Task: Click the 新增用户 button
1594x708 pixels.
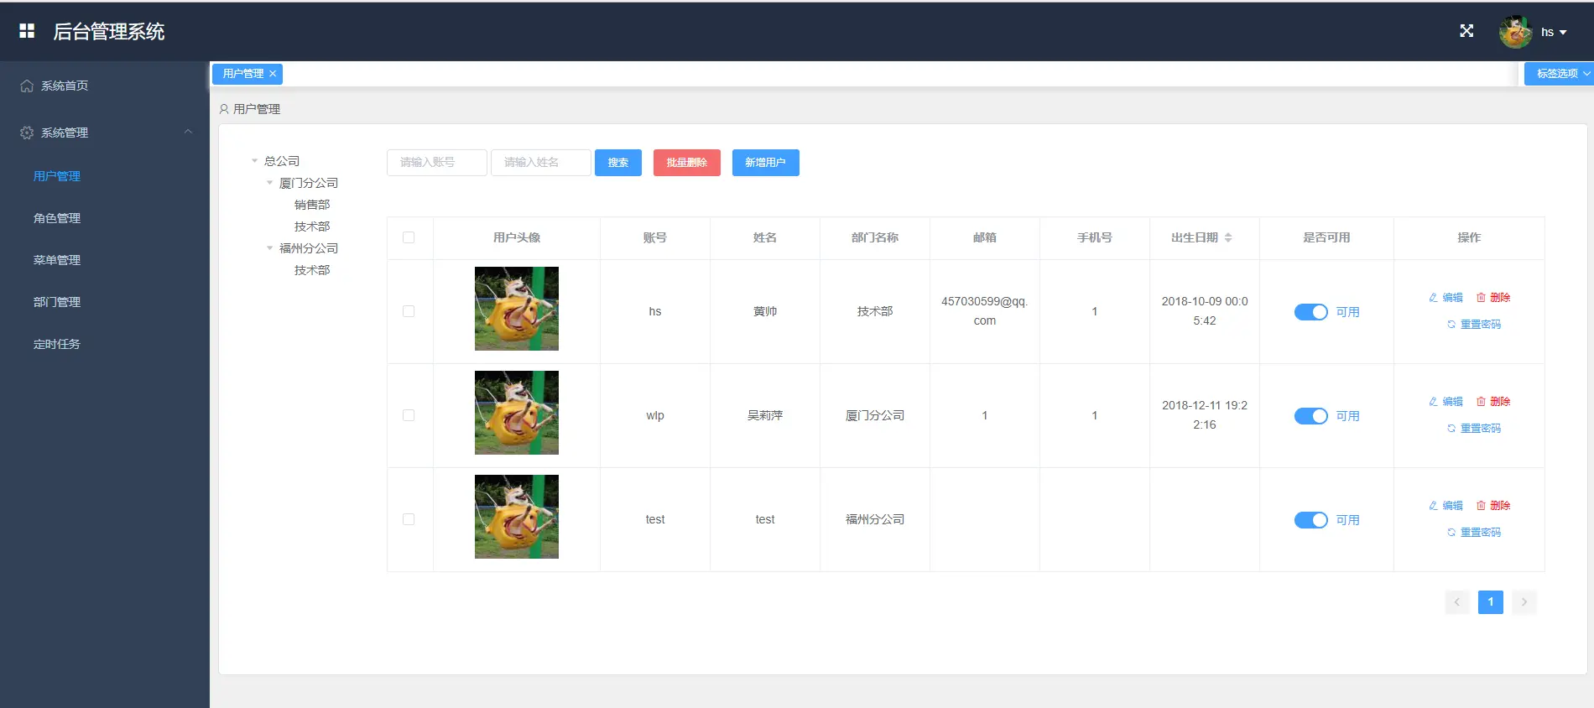Action: point(766,163)
